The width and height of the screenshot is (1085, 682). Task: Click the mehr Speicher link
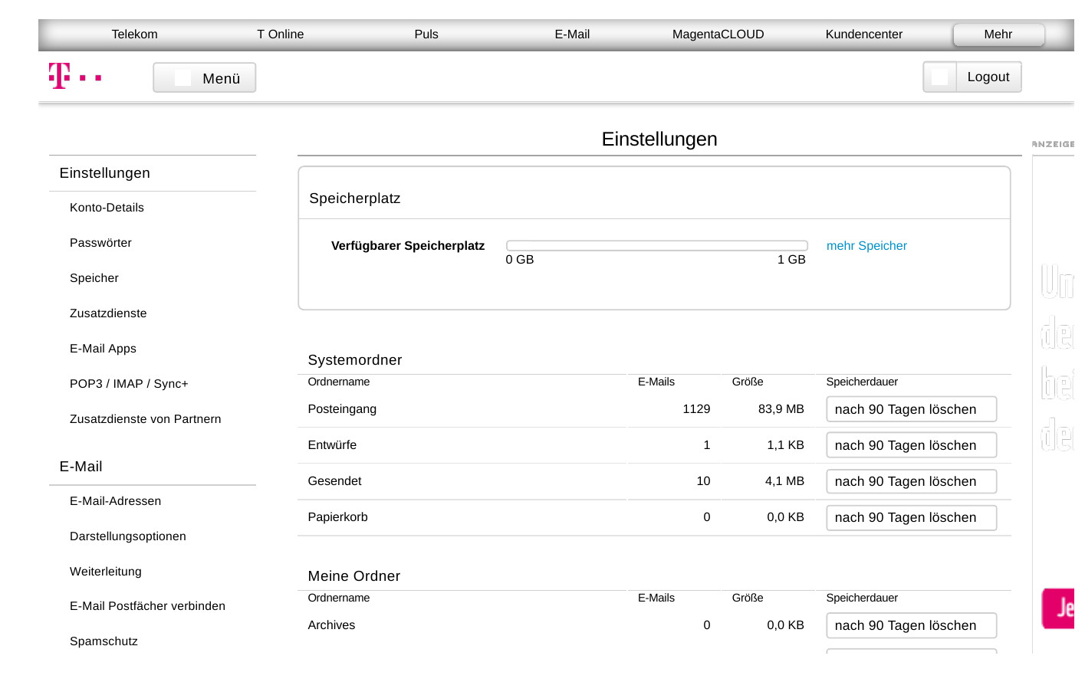coord(866,246)
